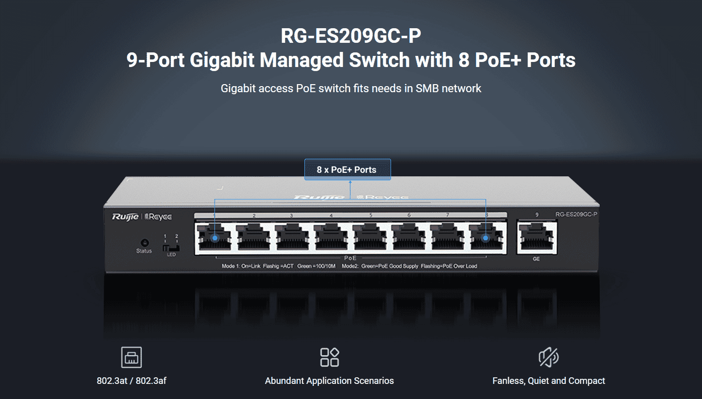The image size is (702, 399).
Task: Click the Abundant Application Scenarios label
Action: pos(330,381)
